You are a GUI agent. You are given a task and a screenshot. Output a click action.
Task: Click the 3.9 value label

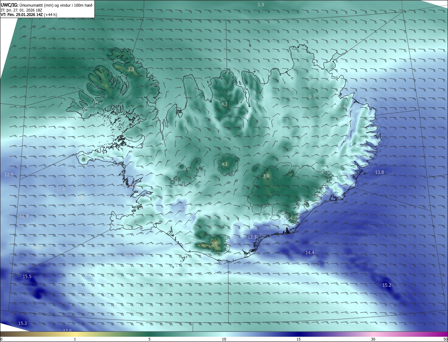(x=266, y=176)
